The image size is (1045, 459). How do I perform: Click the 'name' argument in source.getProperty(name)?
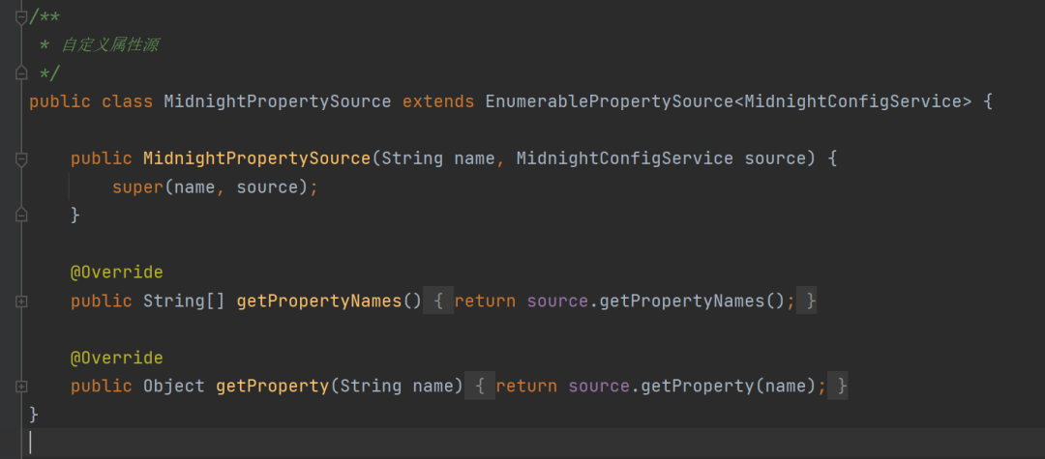coord(785,386)
